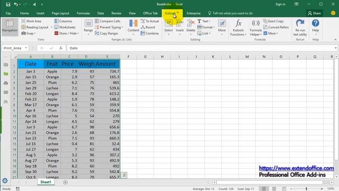Expand the Link tools dropdown
339x191 pixels.
click(204, 33)
